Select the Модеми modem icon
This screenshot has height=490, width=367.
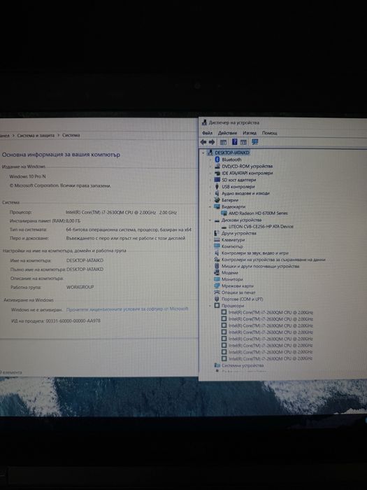pos(217,272)
